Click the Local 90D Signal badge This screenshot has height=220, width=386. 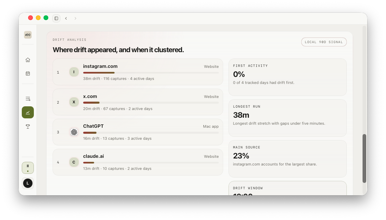click(324, 42)
